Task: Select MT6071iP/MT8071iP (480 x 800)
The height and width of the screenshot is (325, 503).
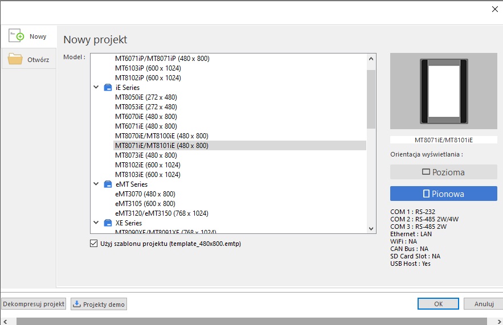Action: (162, 59)
